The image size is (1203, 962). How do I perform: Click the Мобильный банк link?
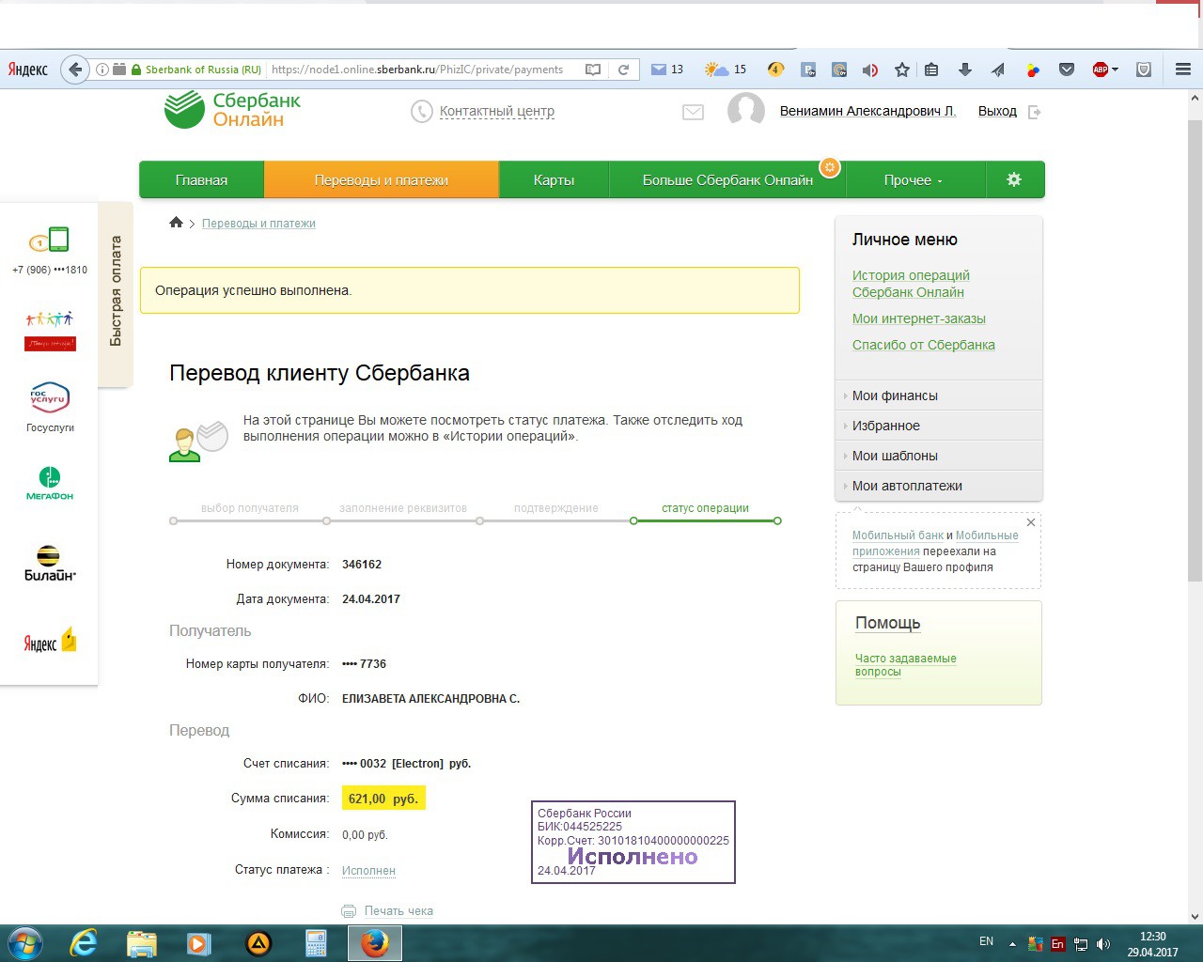[898, 535]
